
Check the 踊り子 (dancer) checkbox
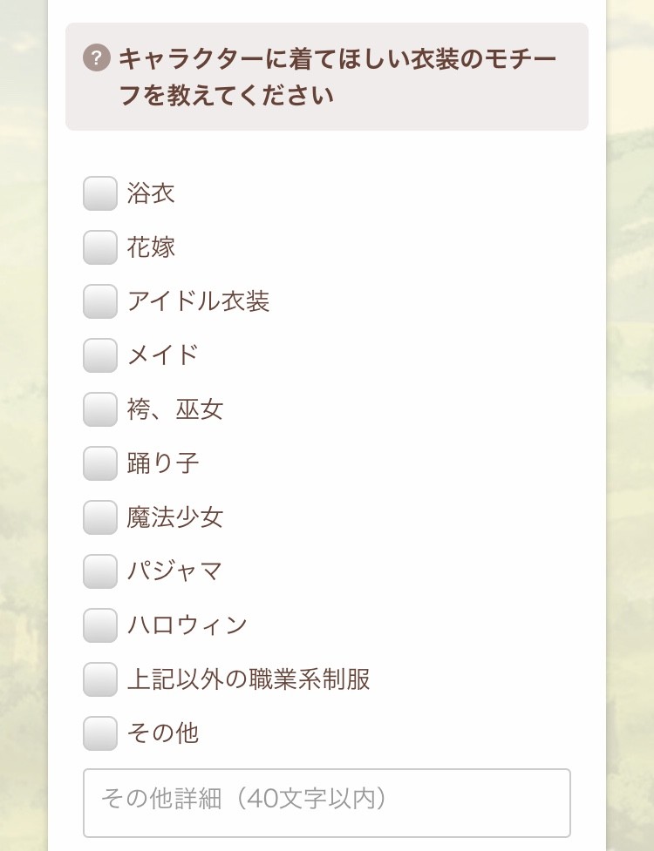(x=99, y=463)
